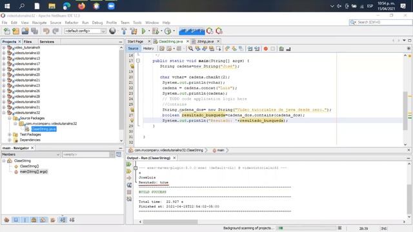The width and height of the screenshot is (413, 232).
Task: Click the taskbar search icon
Action: pos(22,6)
